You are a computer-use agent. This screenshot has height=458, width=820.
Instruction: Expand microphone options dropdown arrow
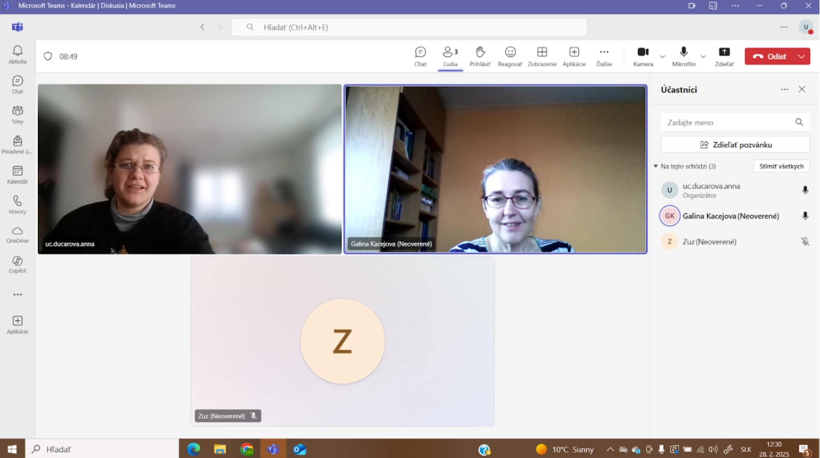pos(703,56)
